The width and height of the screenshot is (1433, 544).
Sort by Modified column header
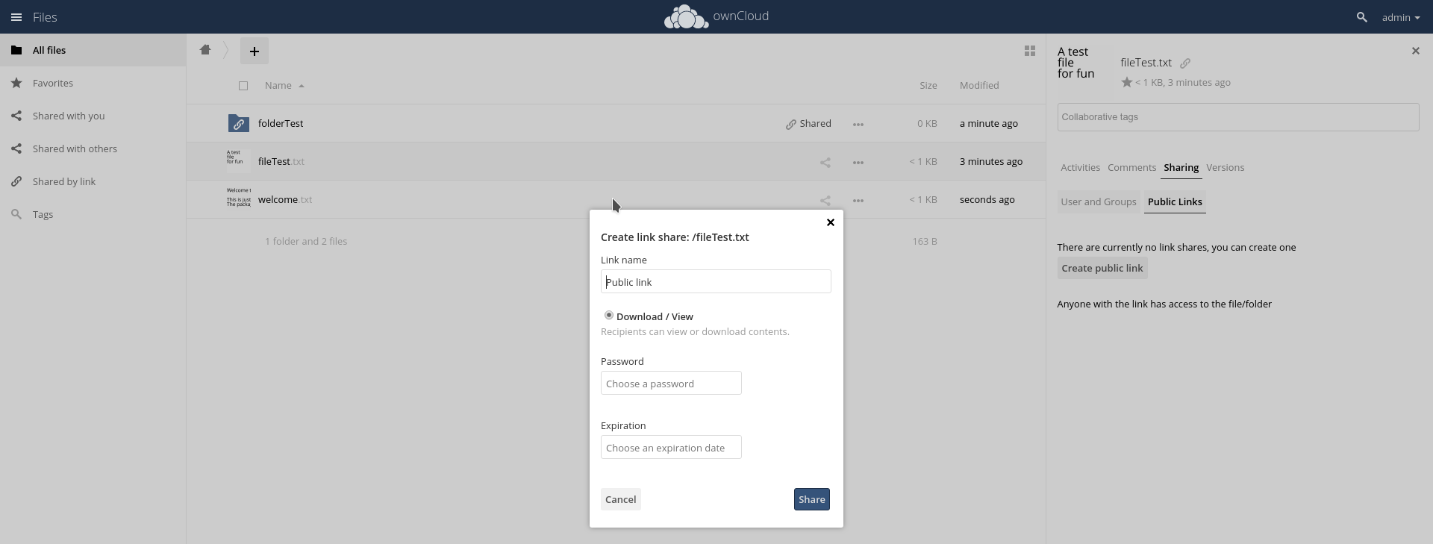coord(979,86)
